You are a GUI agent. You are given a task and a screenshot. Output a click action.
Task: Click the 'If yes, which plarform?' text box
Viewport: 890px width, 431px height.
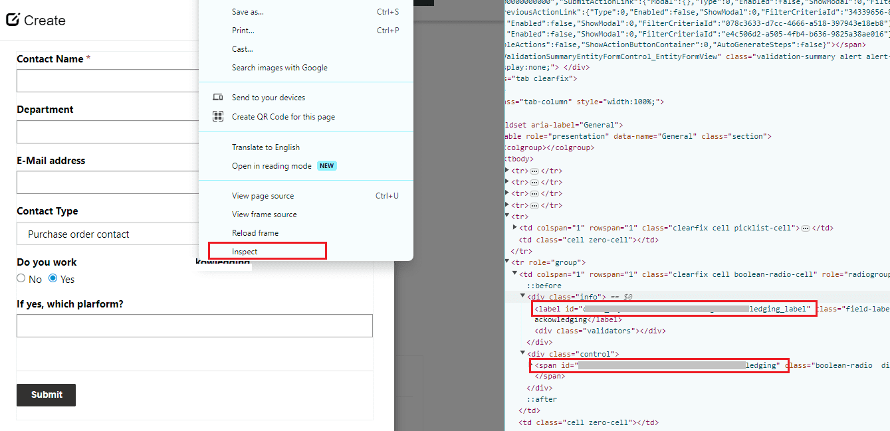194,326
